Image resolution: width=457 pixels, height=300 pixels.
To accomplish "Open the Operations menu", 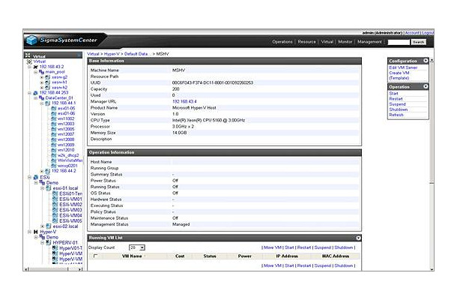I will pyautogui.click(x=282, y=42).
